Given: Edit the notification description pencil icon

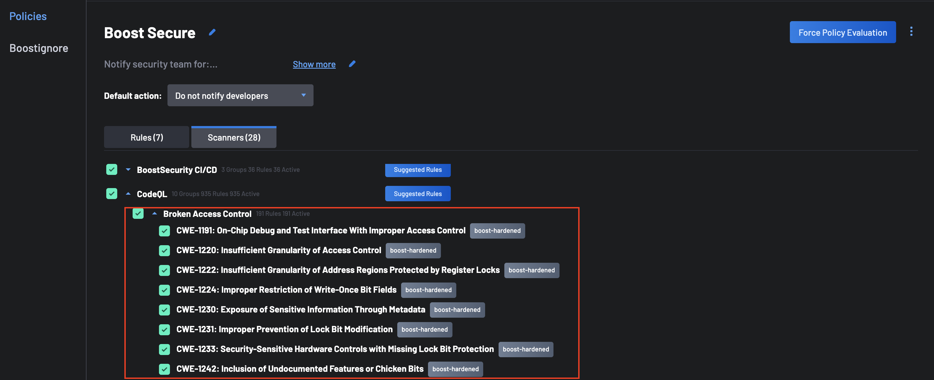Looking at the screenshot, I should click(352, 64).
